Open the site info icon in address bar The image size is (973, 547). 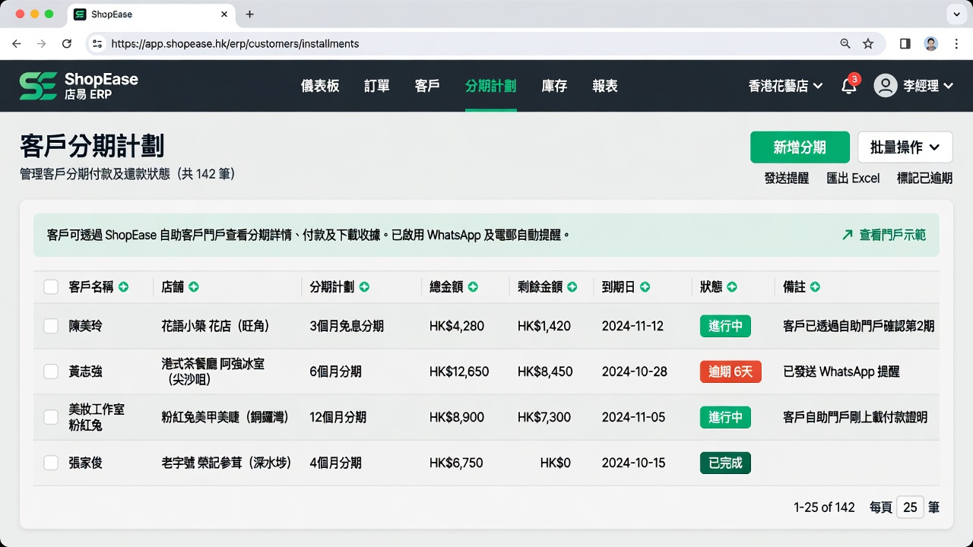tap(97, 44)
